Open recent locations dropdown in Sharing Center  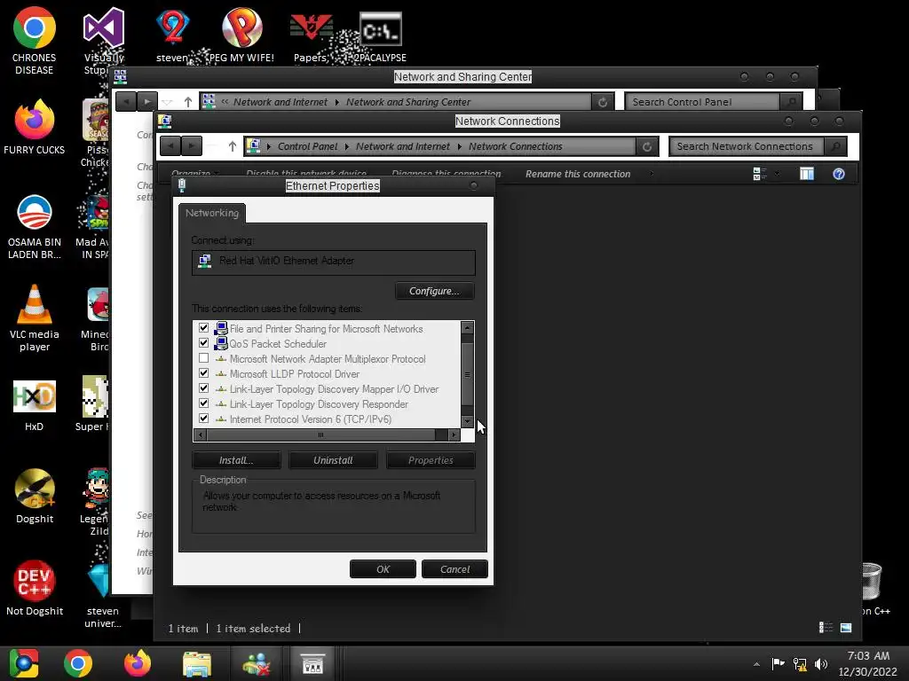tap(168, 102)
